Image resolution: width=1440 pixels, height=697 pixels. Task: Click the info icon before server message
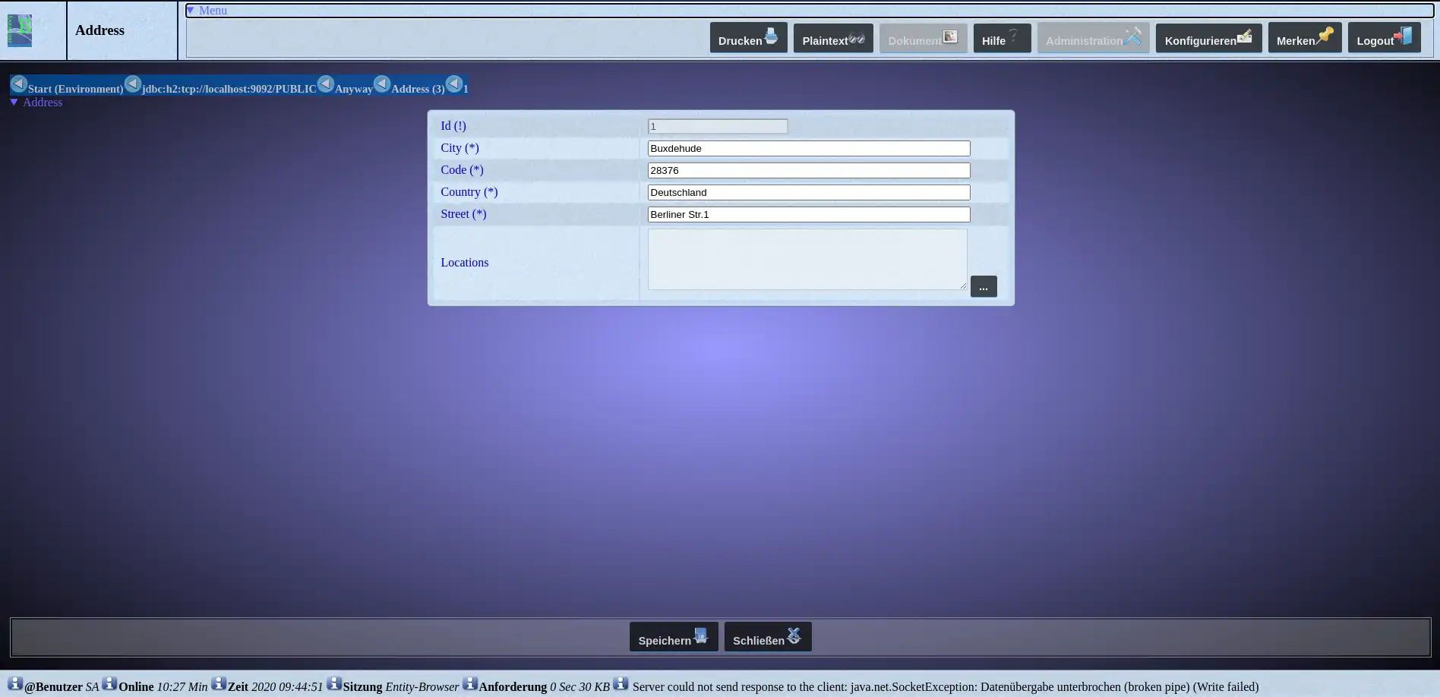(x=621, y=683)
